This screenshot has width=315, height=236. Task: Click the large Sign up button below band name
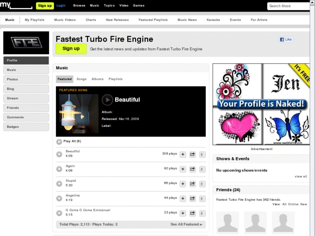(x=71, y=48)
